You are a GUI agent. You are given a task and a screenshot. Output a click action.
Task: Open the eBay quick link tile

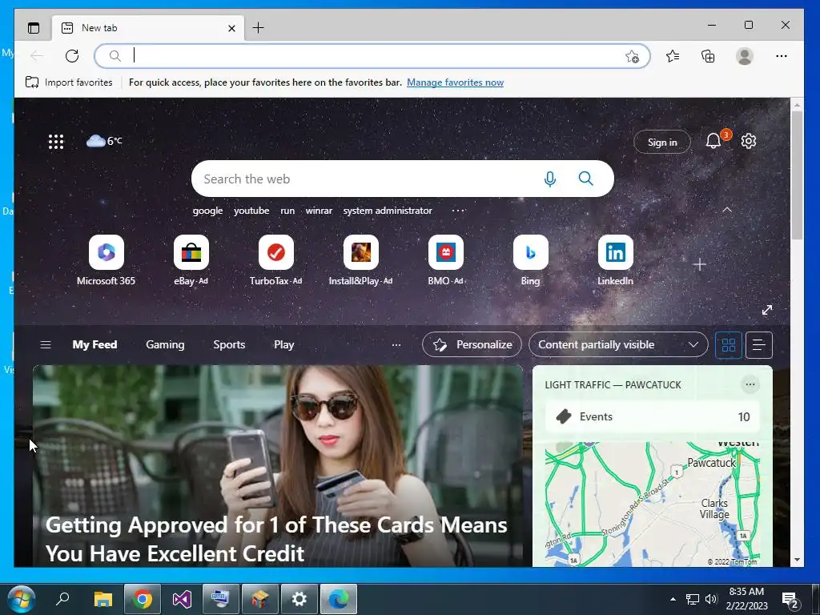coord(191,260)
